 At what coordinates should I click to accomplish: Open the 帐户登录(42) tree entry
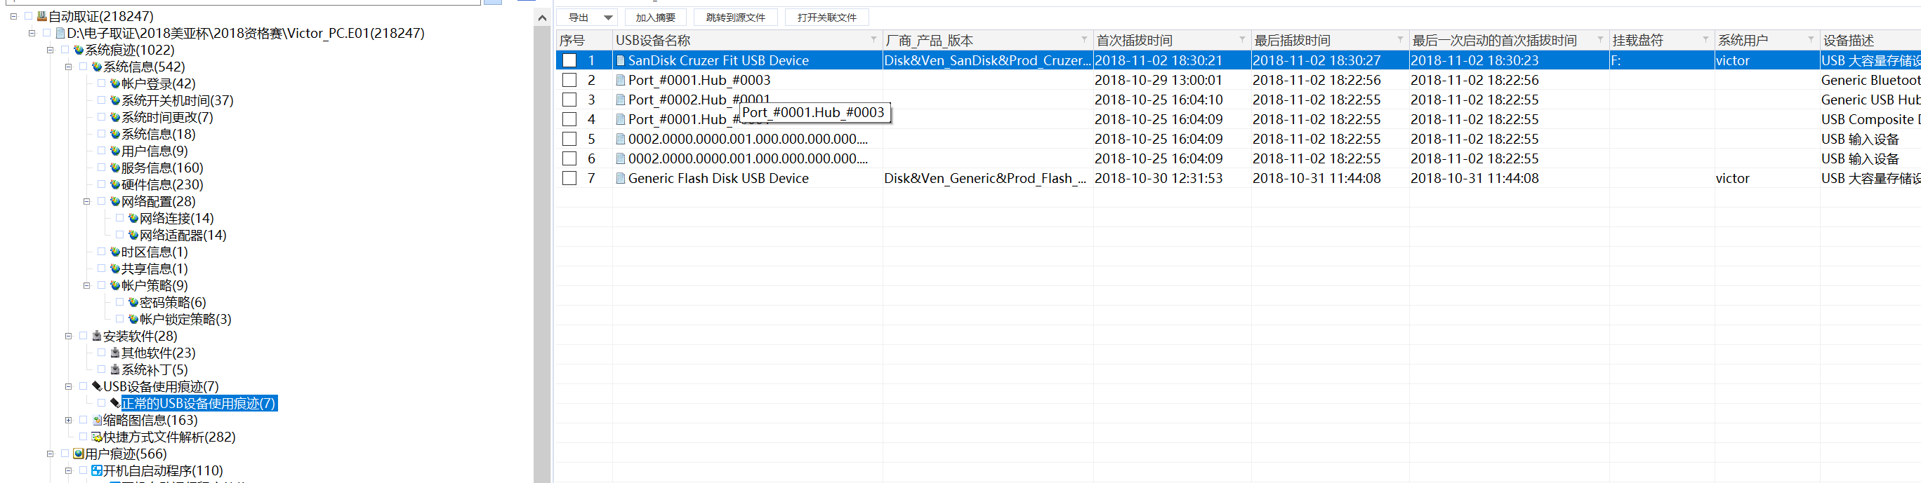coord(158,84)
